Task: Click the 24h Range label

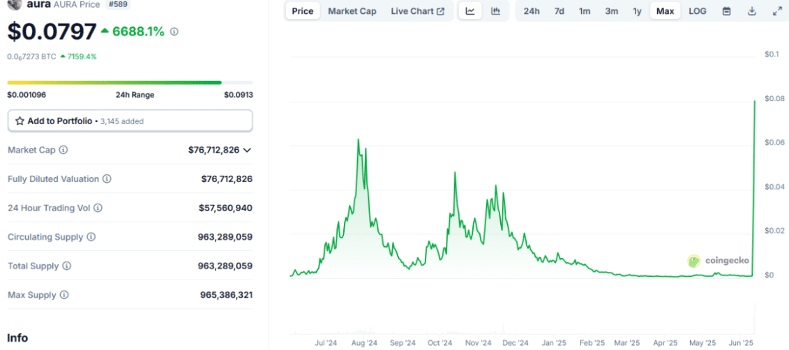Action: point(135,95)
